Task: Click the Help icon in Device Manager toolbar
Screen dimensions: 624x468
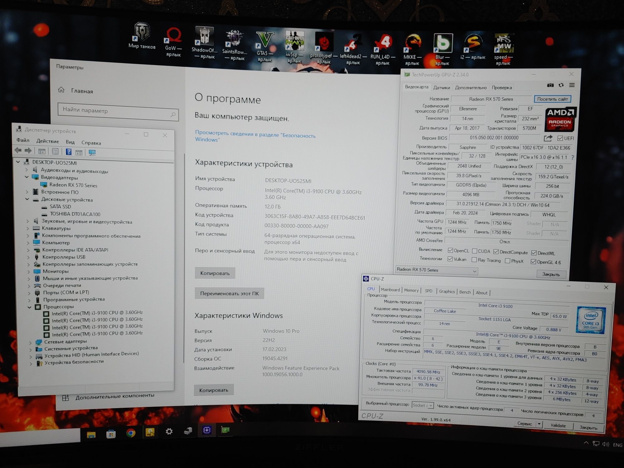Action: [x=69, y=152]
